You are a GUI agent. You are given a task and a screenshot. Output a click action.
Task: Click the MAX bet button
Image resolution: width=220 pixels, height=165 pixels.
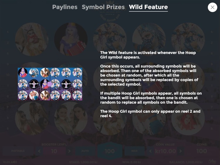[x=134, y=151]
